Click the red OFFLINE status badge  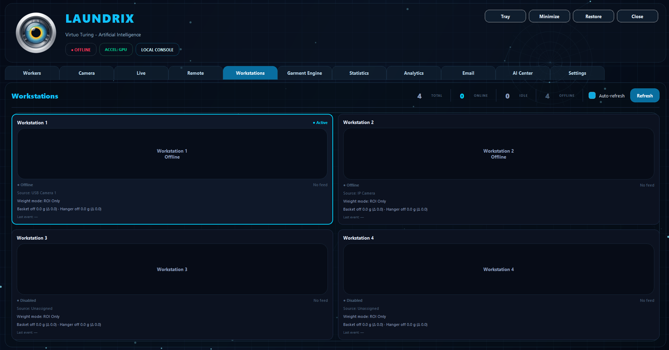click(81, 49)
